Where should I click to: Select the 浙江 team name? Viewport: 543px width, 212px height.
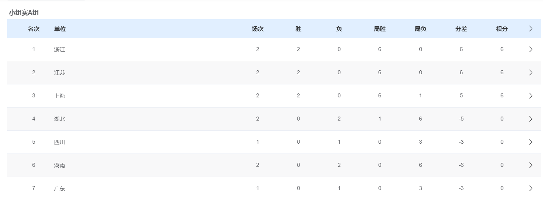tap(60, 49)
